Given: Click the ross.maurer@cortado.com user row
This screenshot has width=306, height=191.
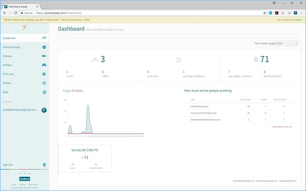Looking at the screenshot, I should (240, 113).
